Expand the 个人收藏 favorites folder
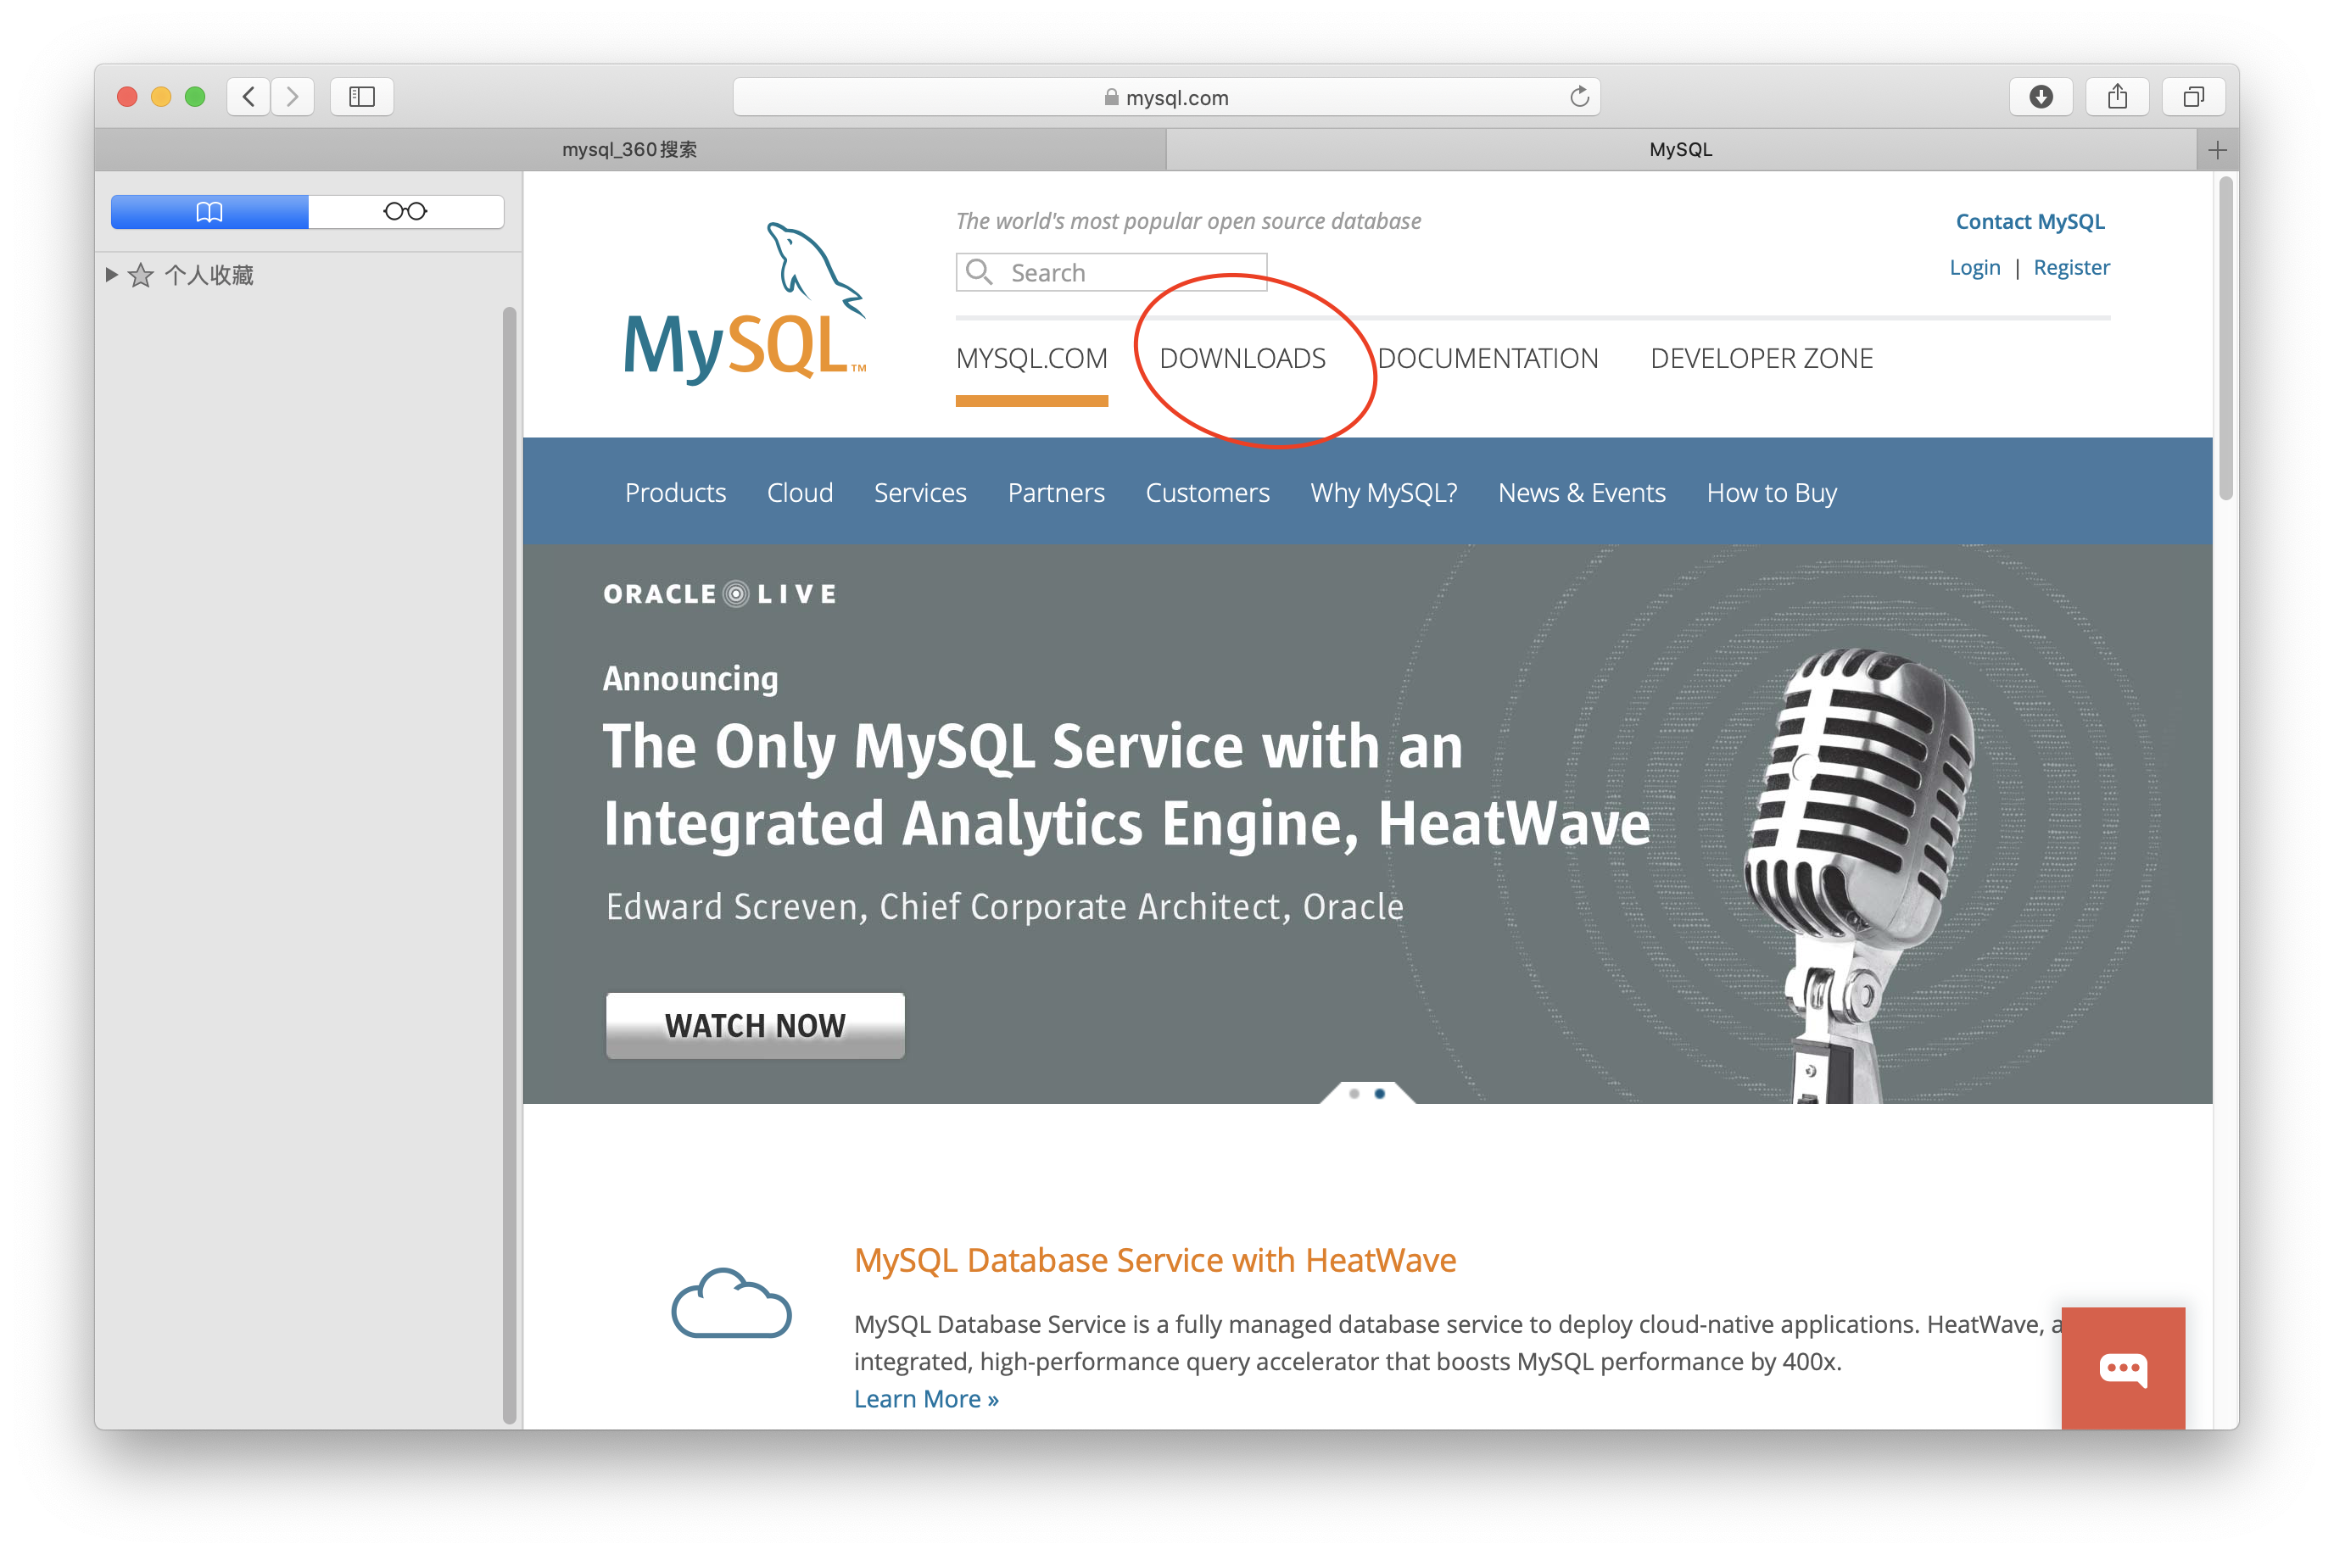The image size is (2334, 1555). click(x=111, y=274)
